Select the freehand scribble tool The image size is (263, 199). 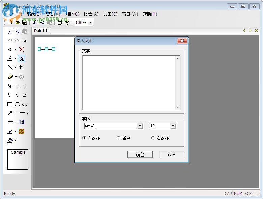tap(9, 86)
